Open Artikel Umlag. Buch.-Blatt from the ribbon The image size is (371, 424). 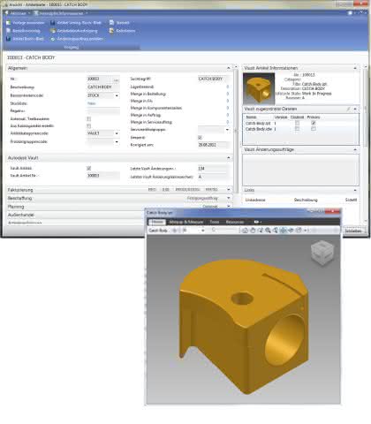point(76,23)
